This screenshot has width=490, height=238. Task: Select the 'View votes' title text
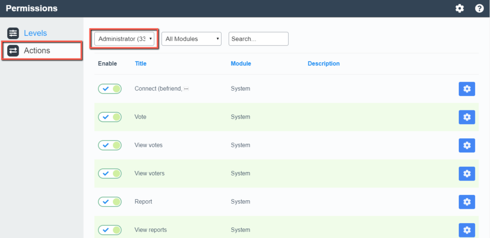[x=148, y=145]
